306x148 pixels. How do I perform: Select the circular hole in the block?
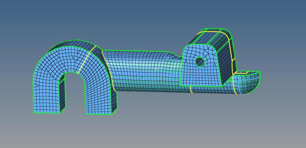tap(200, 62)
